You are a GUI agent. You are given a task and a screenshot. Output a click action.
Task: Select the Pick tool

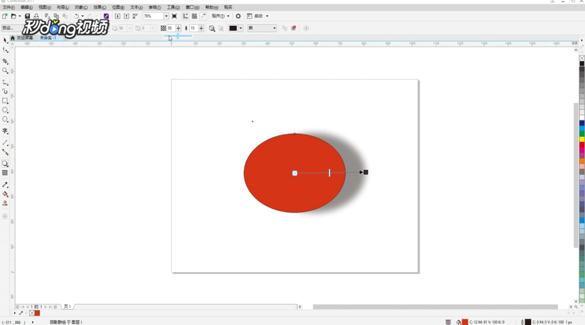pyautogui.click(x=5, y=40)
